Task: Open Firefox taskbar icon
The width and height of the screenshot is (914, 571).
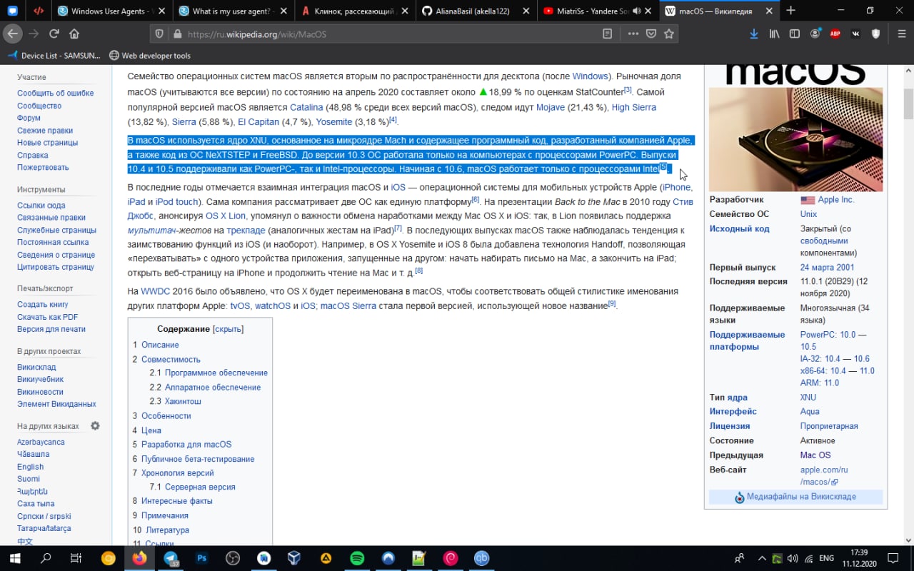Action: click(139, 558)
